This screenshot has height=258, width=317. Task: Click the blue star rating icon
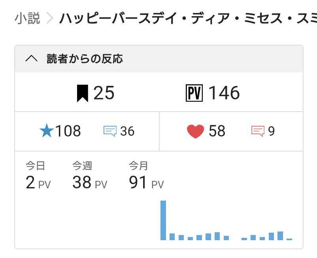pos(47,131)
